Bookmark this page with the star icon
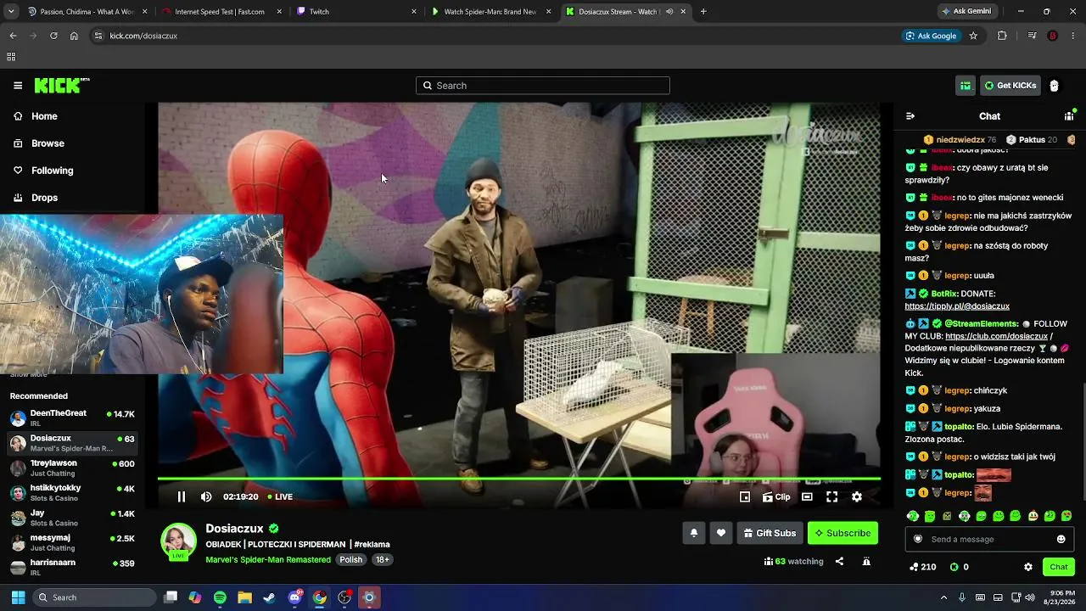The width and height of the screenshot is (1086, 611). [x=973, y=36]
